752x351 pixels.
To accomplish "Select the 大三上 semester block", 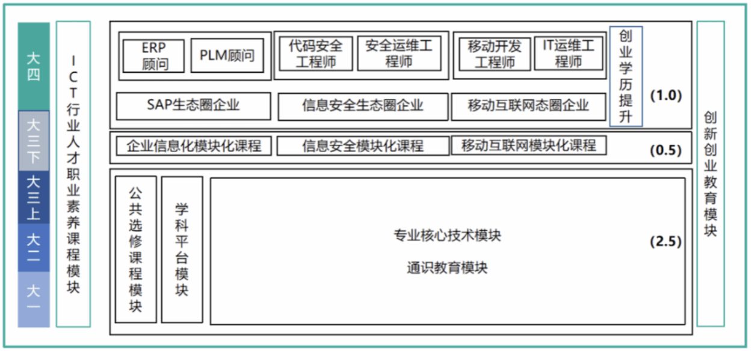I will click(34, 198).
